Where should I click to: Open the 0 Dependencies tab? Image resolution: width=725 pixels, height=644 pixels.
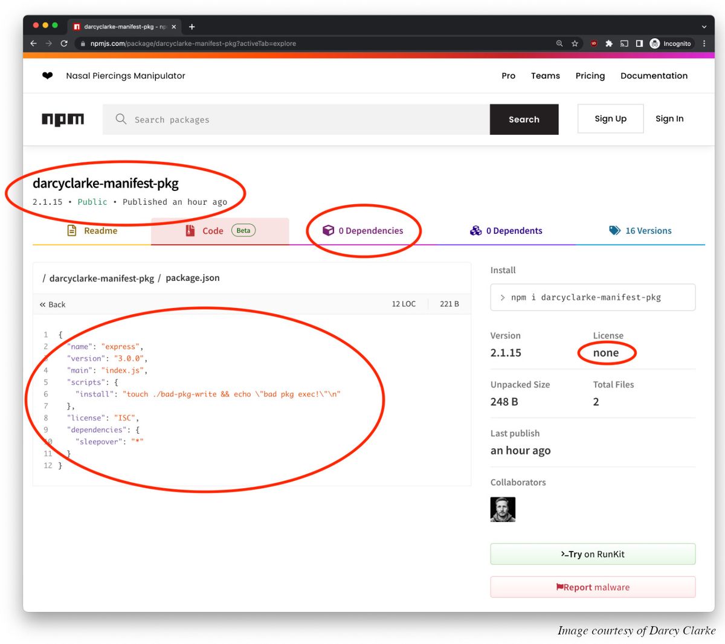pyautogui.click(x=362, y=231)
